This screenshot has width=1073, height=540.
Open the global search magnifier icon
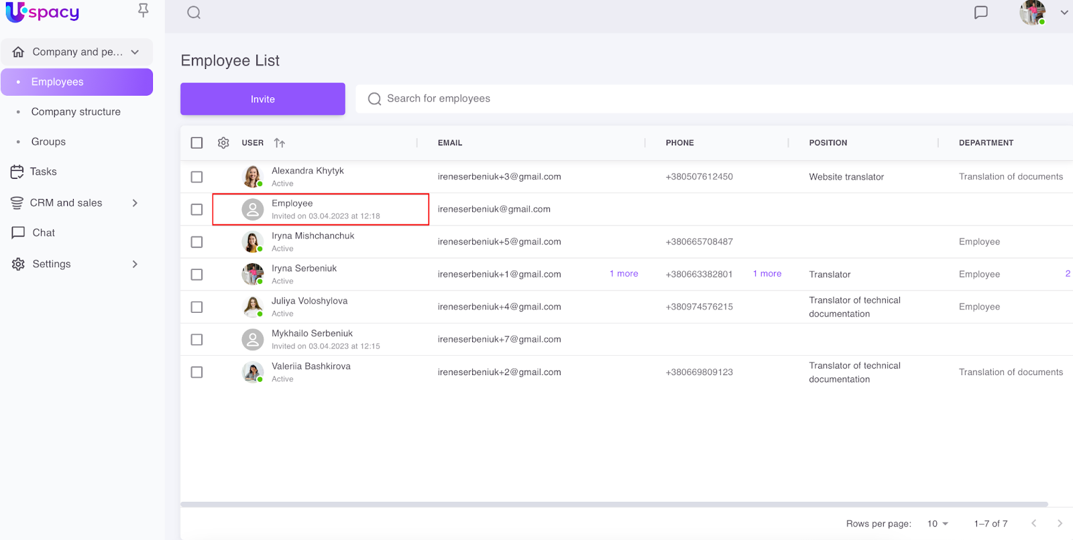pos(194,13)
